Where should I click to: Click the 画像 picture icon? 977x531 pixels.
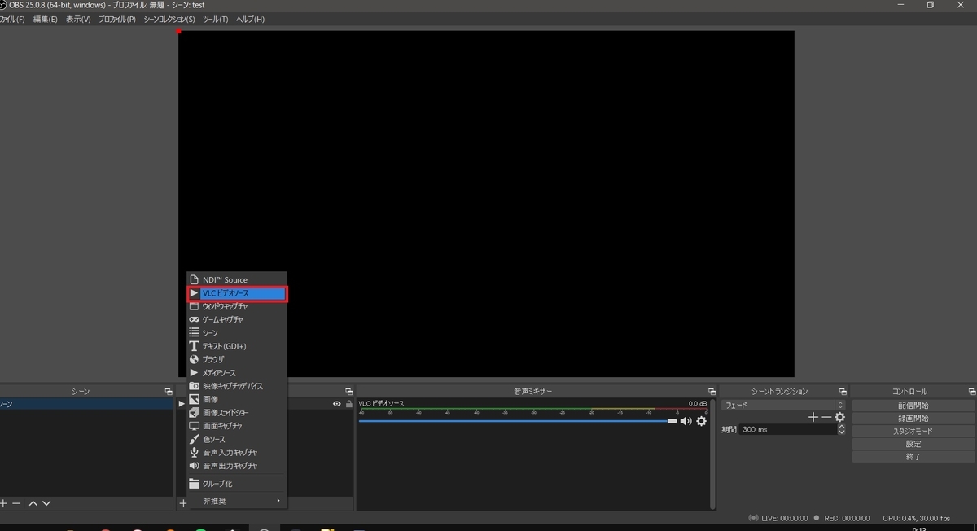click(x=194, y=399)
